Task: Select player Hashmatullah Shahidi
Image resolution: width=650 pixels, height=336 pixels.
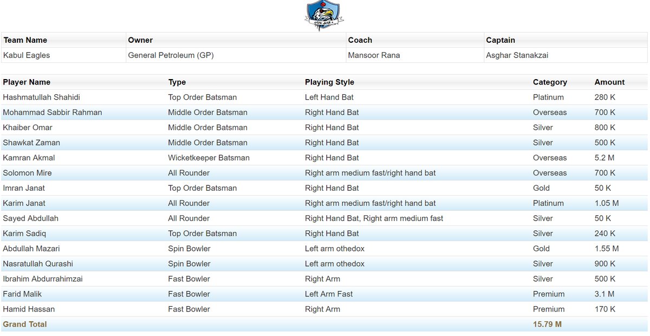Action: point(41,97)
